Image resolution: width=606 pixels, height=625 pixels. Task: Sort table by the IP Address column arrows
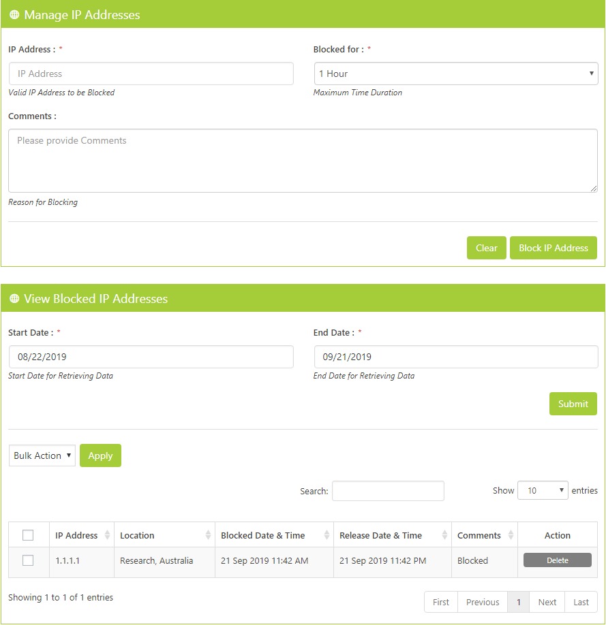pos(107,535)
